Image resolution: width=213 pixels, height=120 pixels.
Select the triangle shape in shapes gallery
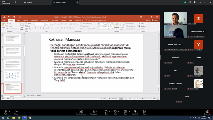[99, 26]
